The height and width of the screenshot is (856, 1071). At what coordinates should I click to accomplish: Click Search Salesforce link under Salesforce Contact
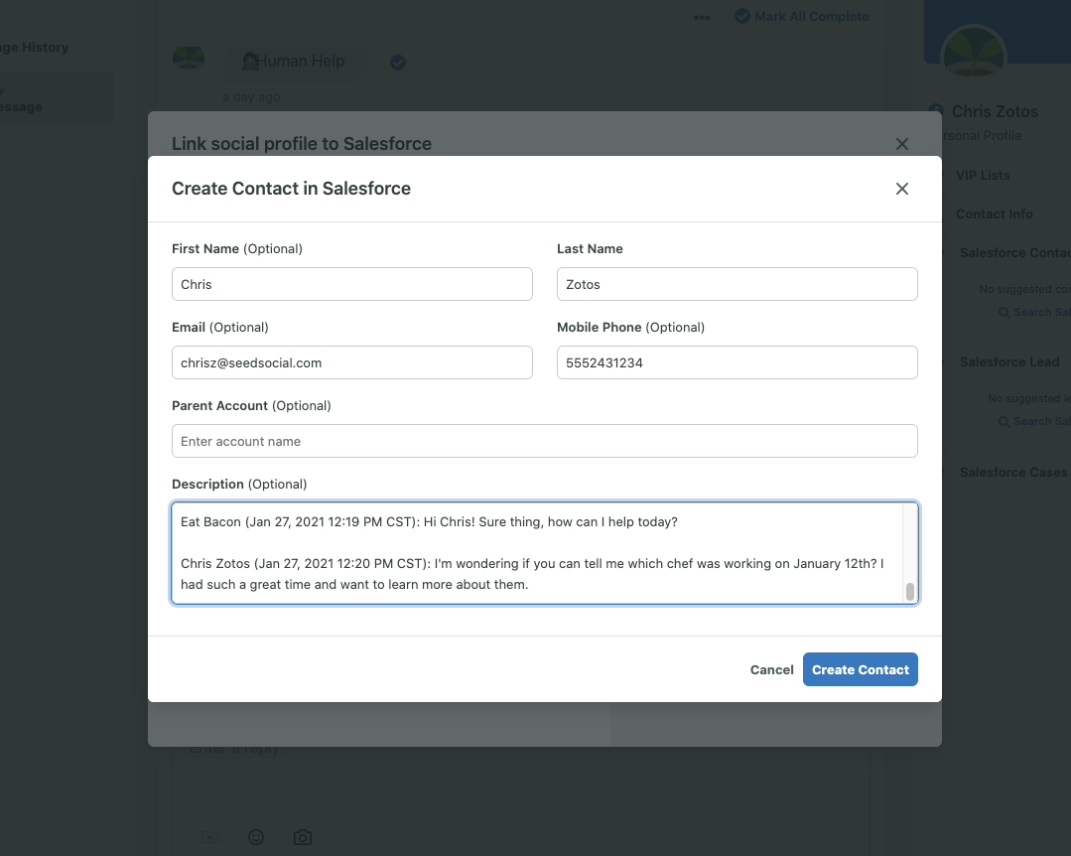coord(1035,312)
